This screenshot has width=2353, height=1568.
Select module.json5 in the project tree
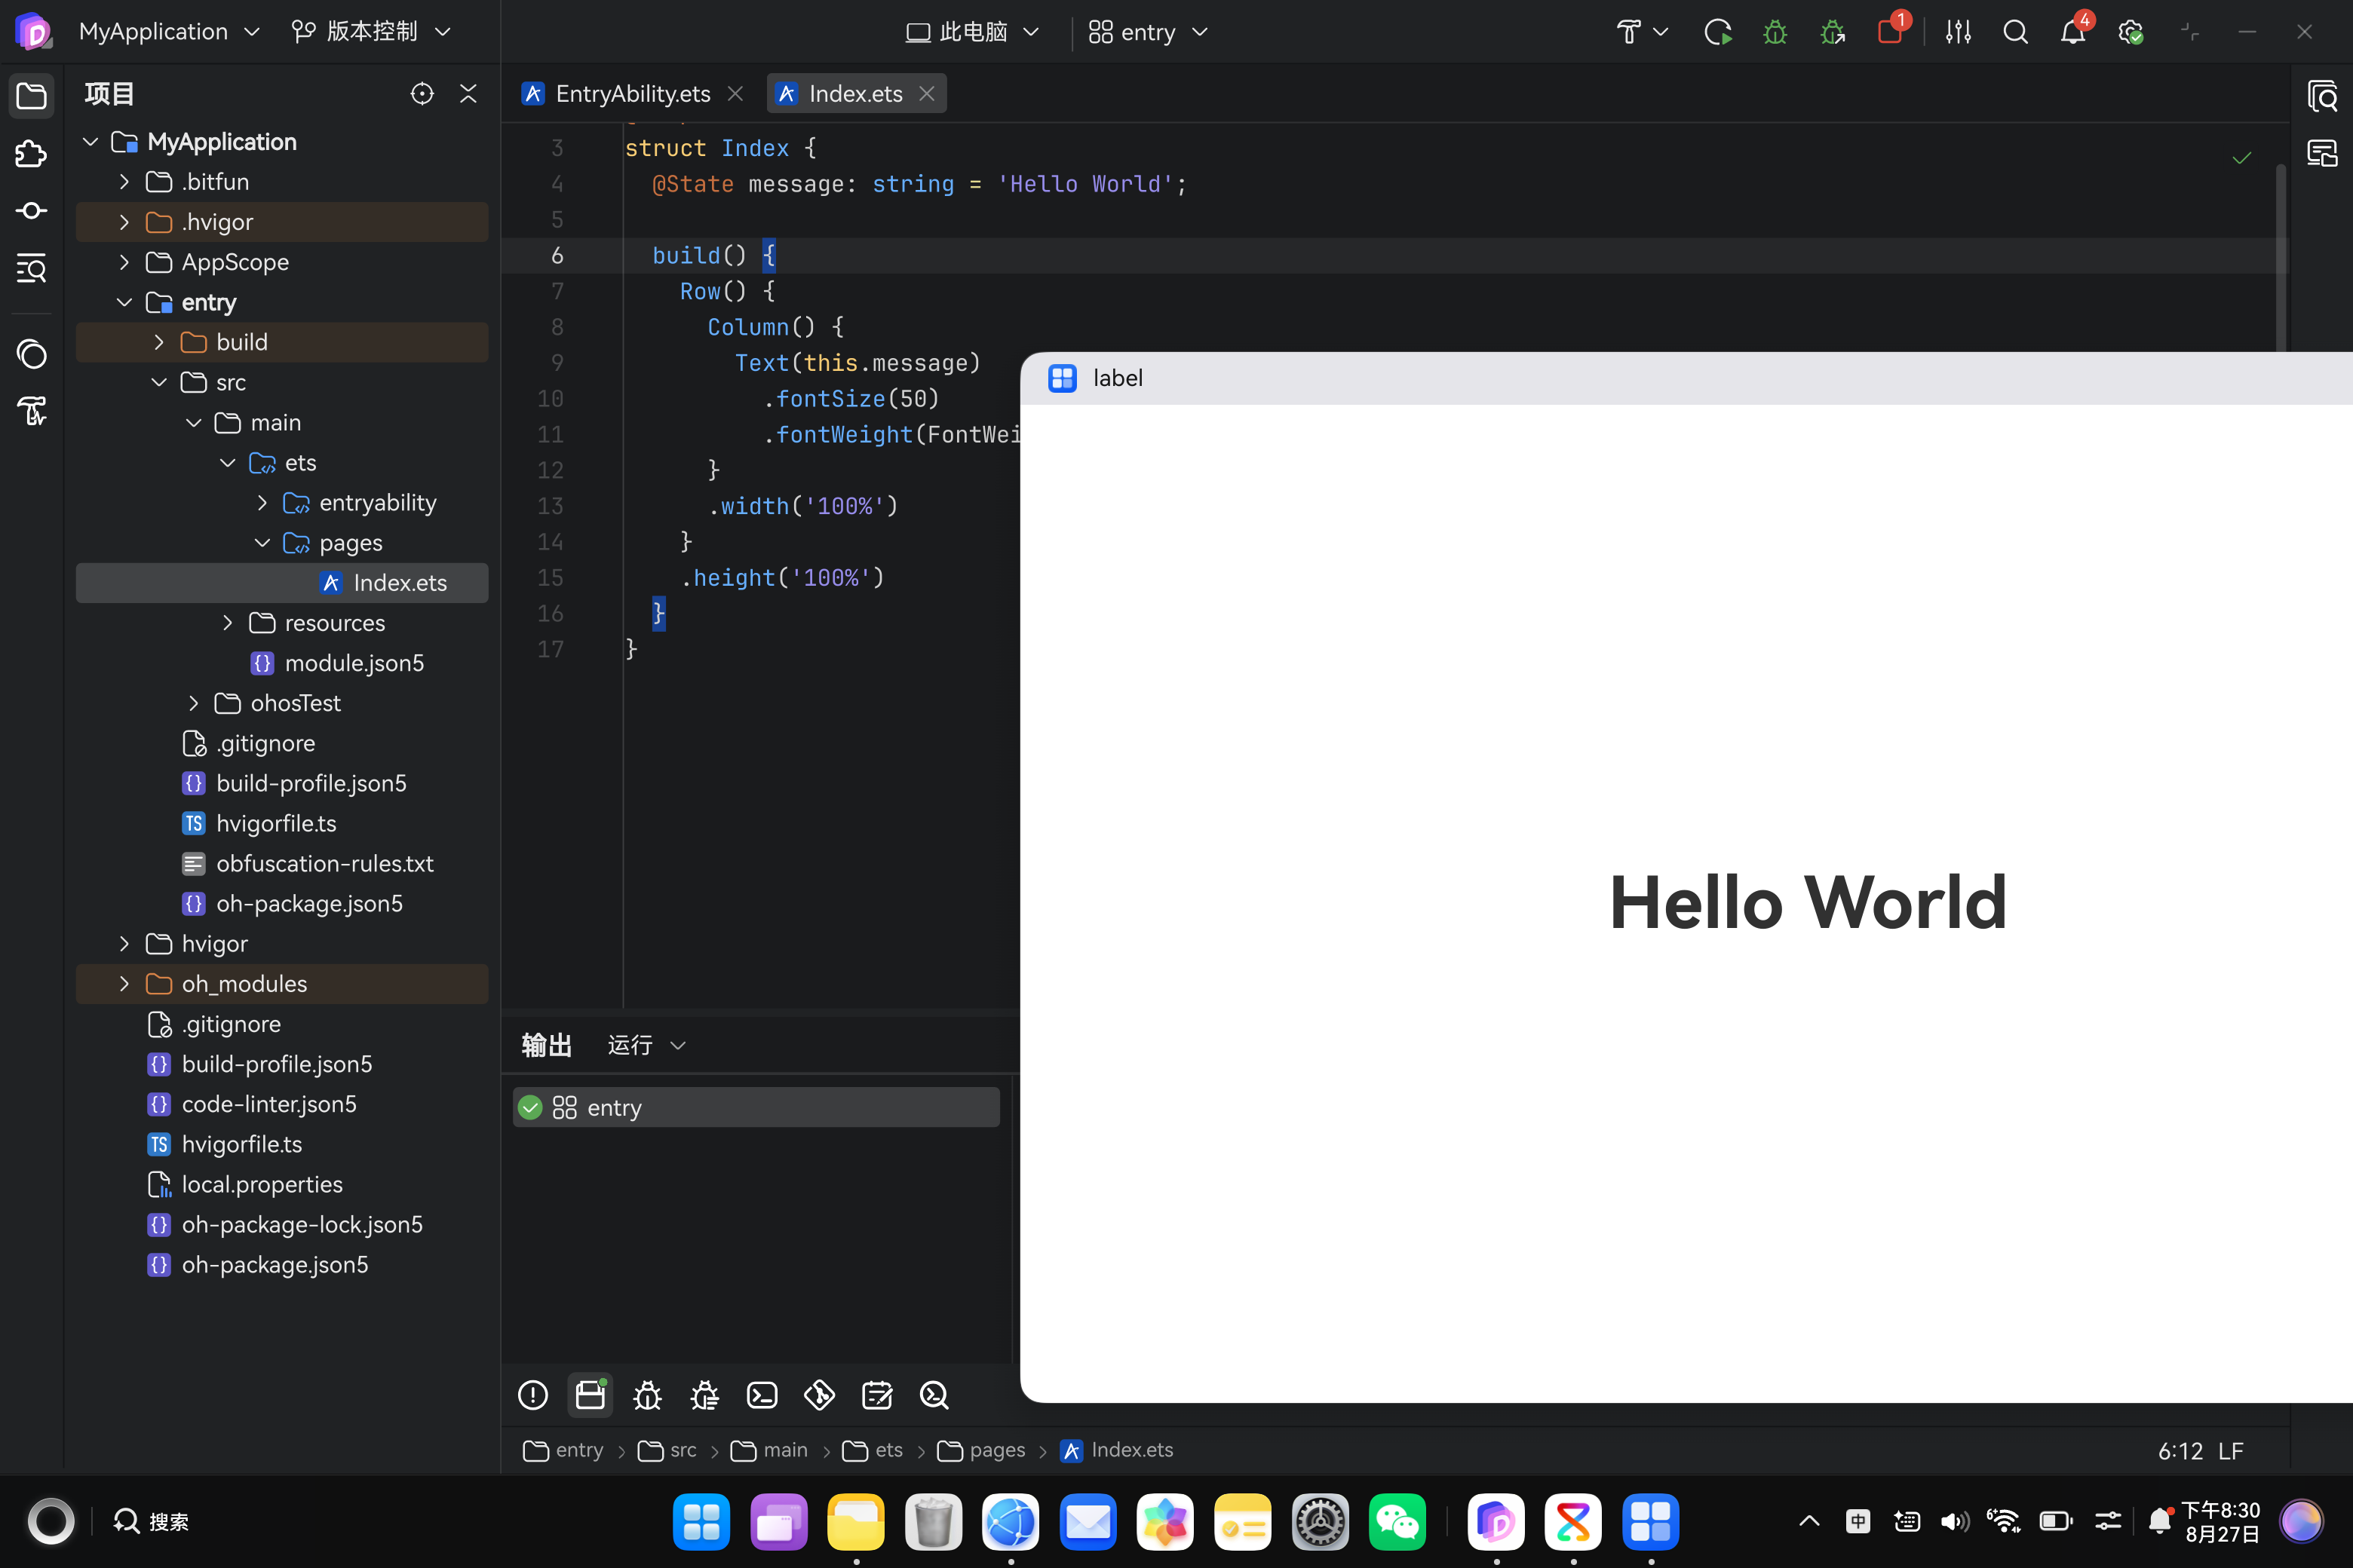[x=282, y=663]
